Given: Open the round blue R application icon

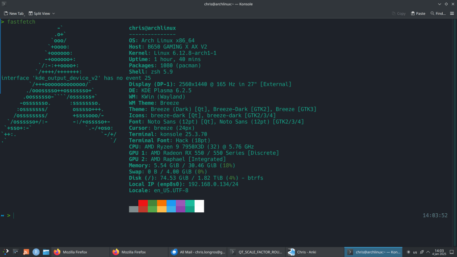Looking at the screenshot, I should [36, 252].
